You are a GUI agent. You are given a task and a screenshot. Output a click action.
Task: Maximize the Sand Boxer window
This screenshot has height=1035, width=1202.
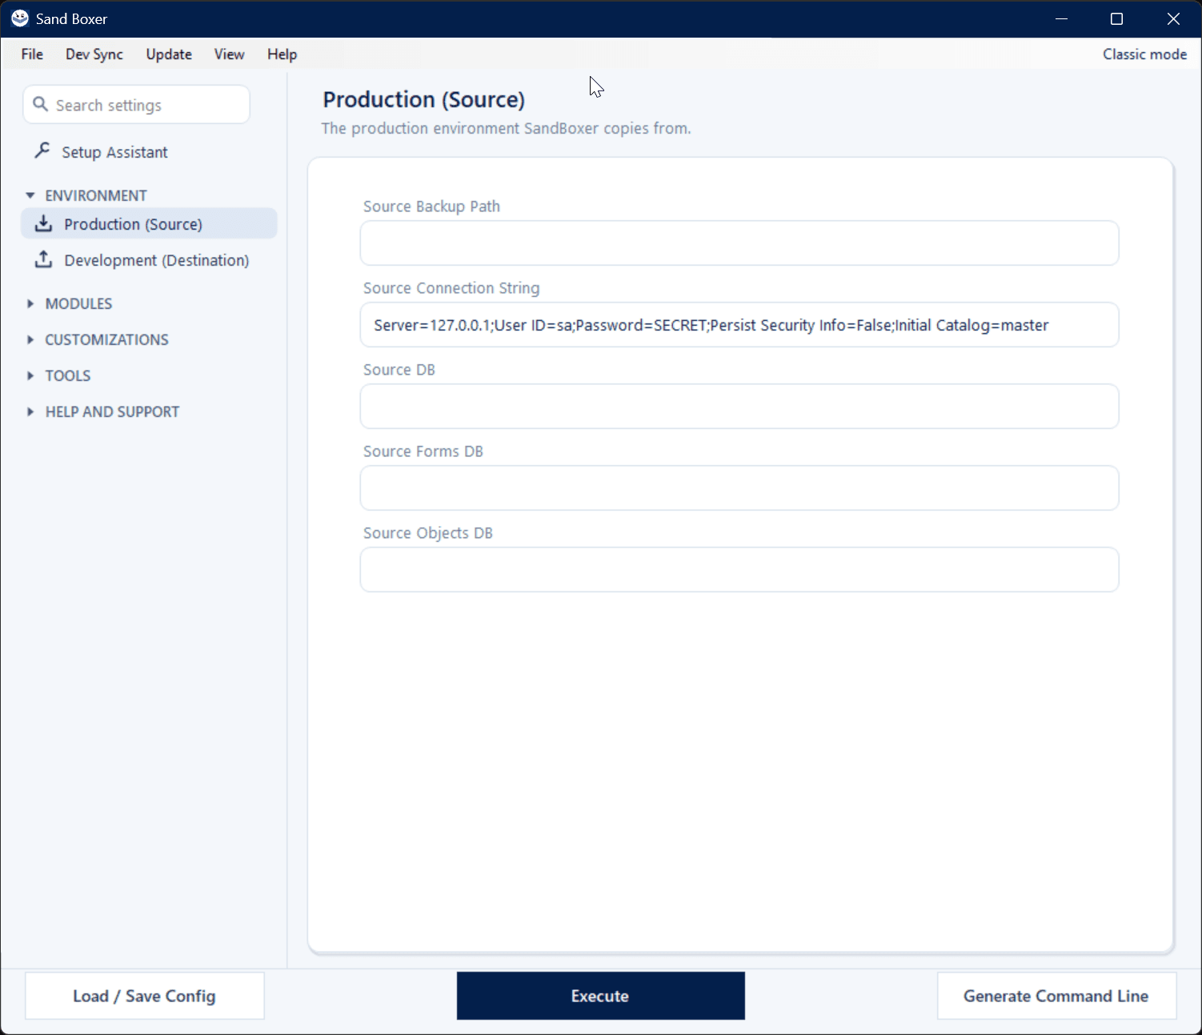(1117, 18)
